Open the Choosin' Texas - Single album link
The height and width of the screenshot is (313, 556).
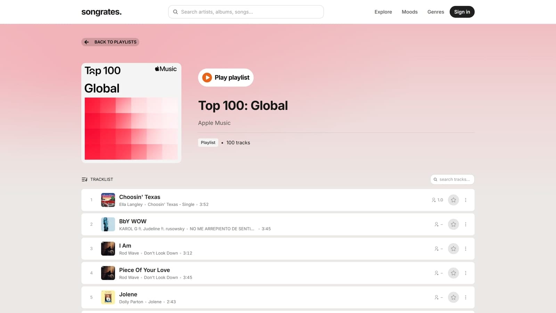coord(171,204)
